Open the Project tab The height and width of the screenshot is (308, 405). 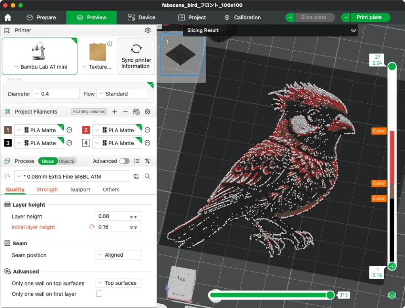point(192,17)
